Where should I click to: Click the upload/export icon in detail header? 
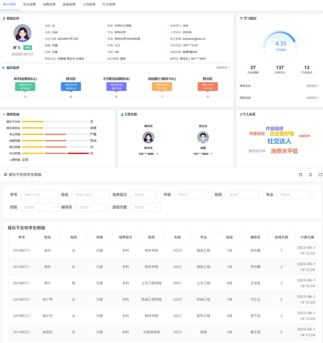(310, 175)
